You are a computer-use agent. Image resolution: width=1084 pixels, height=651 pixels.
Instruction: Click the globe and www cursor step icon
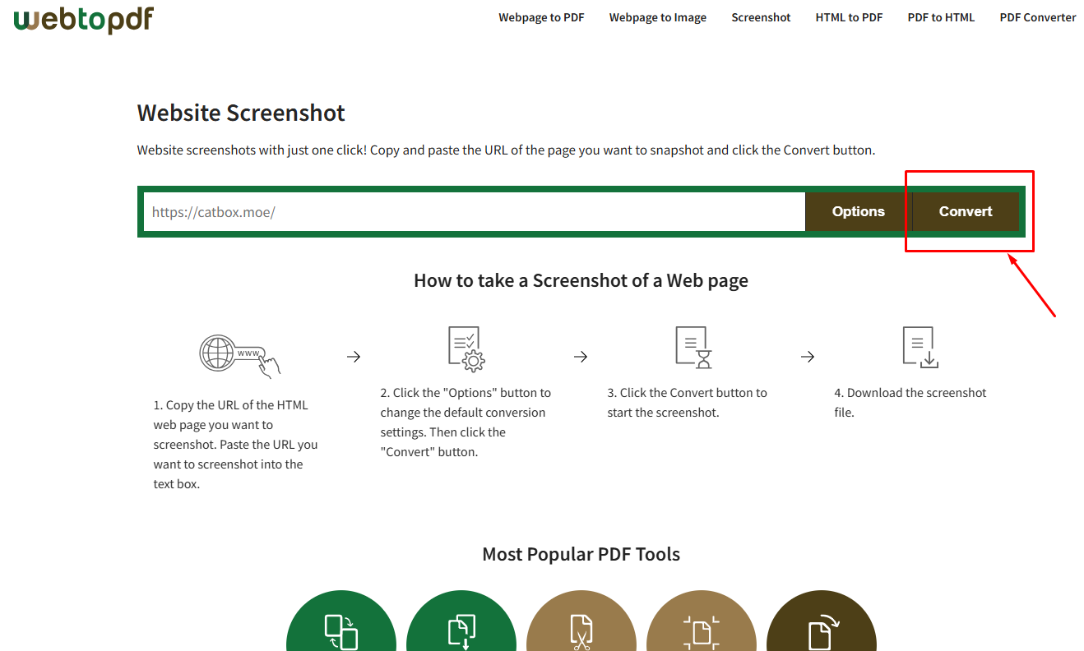point(240,356)
